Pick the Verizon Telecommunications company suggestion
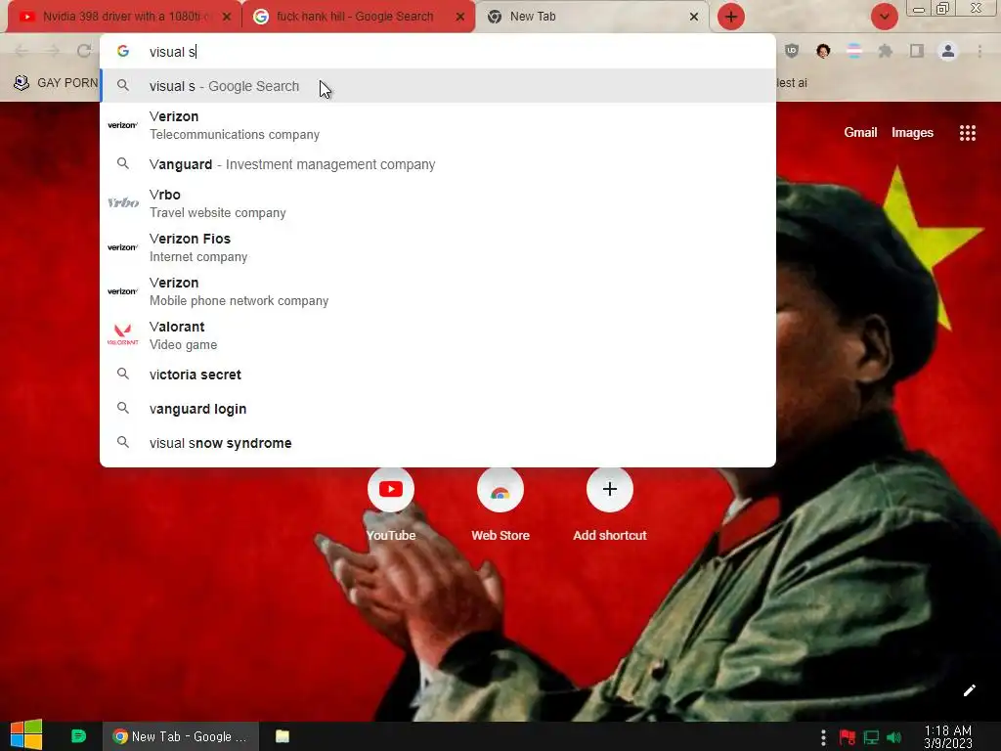Screen dimensions: 1001x751 [x=438, y=125]
